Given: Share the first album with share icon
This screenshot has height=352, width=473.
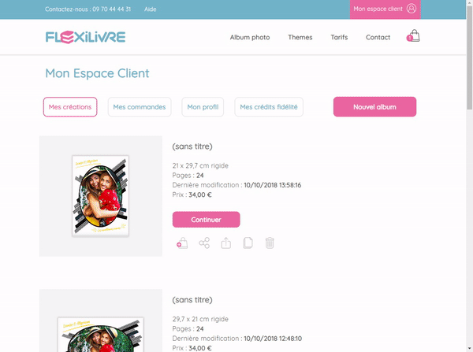Looking at the screenshot, I should point(204,243).
